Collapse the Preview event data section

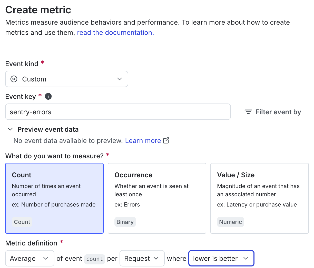pos(10,129)
